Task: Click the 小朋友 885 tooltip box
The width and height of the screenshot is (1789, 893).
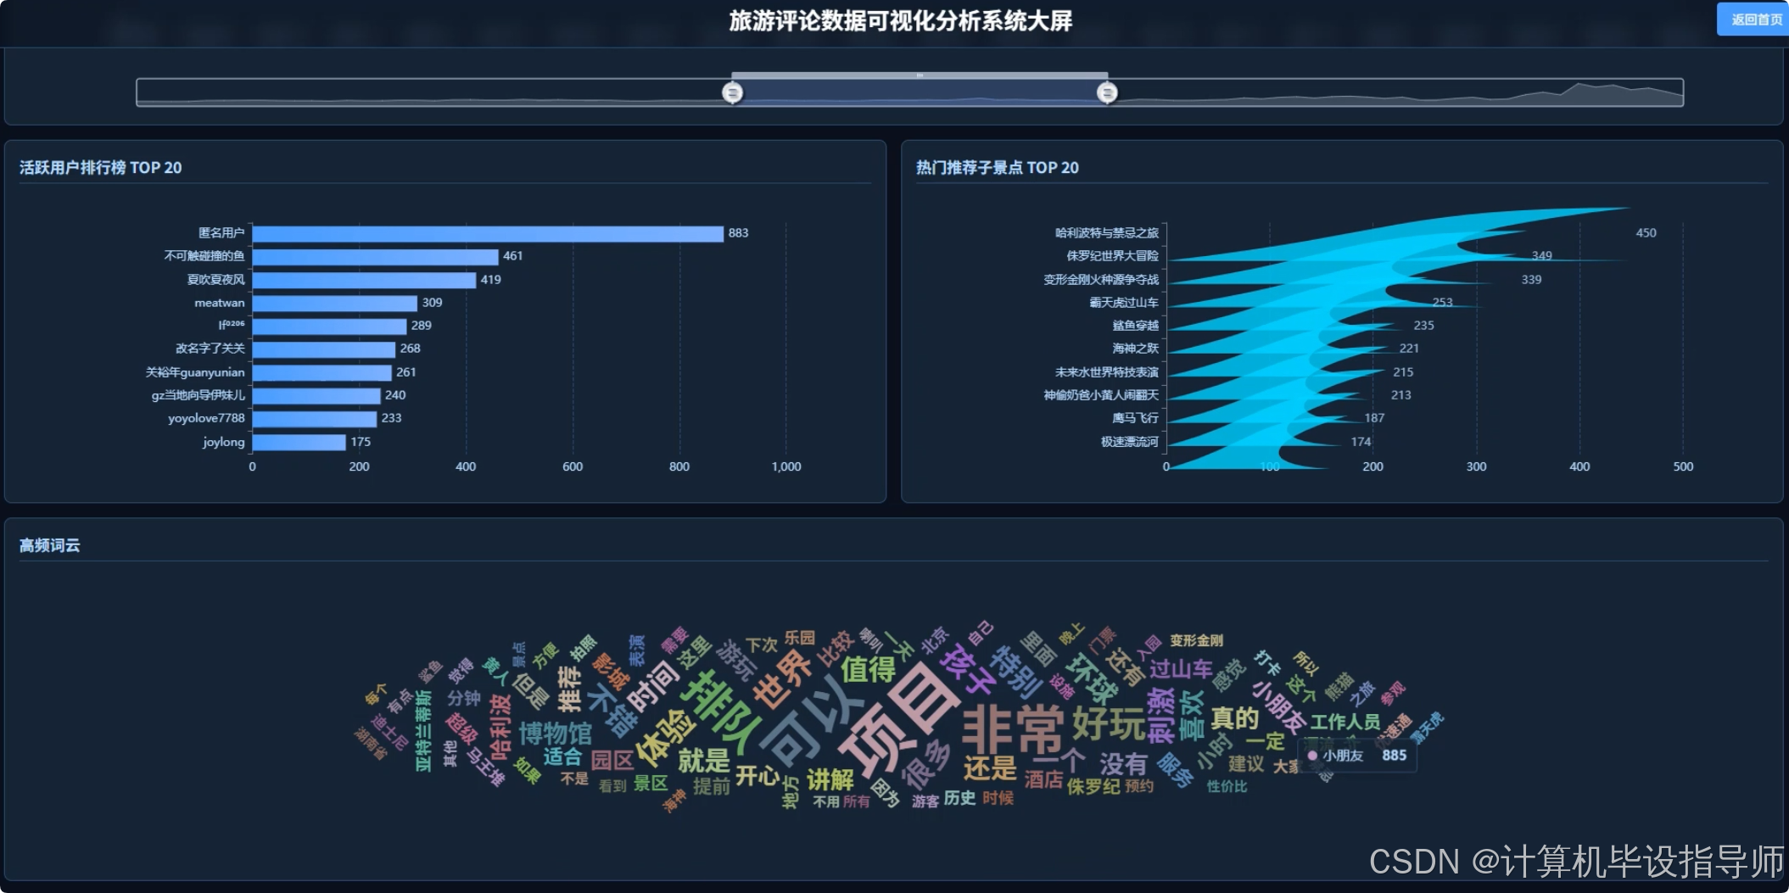Action: (x=1355, y=754)
